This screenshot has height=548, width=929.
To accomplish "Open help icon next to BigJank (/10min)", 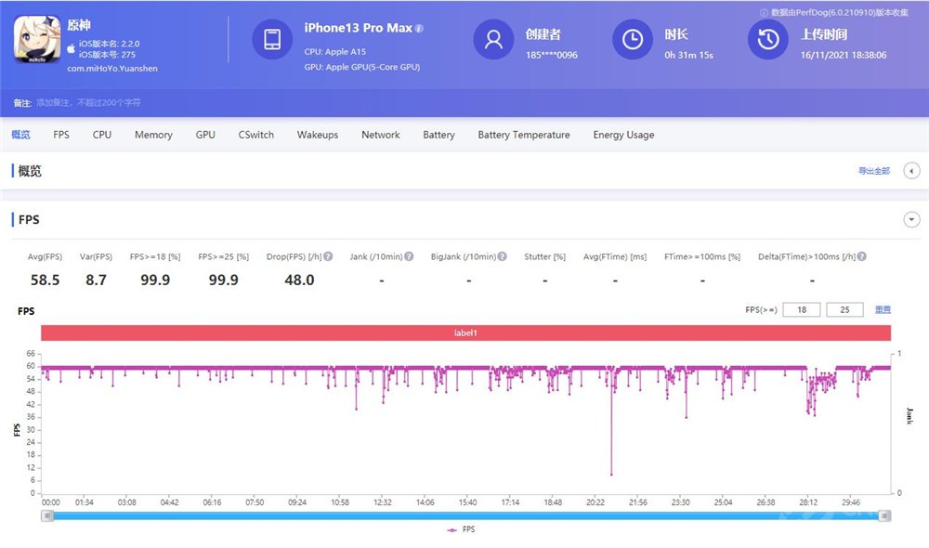I will tap(502, 256).
